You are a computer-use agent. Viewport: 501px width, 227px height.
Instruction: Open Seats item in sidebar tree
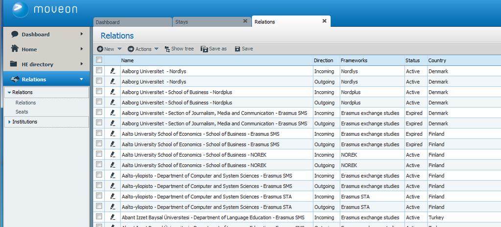(x=22, y=112)
